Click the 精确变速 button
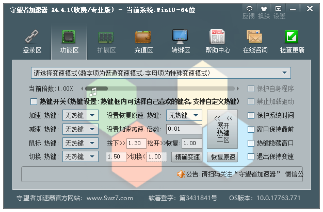This screenshot has height=212, width=323. (187, 157)
